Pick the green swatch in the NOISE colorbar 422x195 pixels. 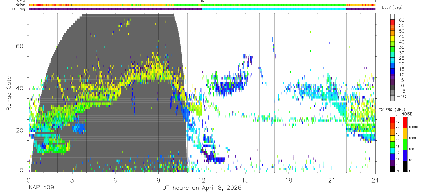point(405,144)
